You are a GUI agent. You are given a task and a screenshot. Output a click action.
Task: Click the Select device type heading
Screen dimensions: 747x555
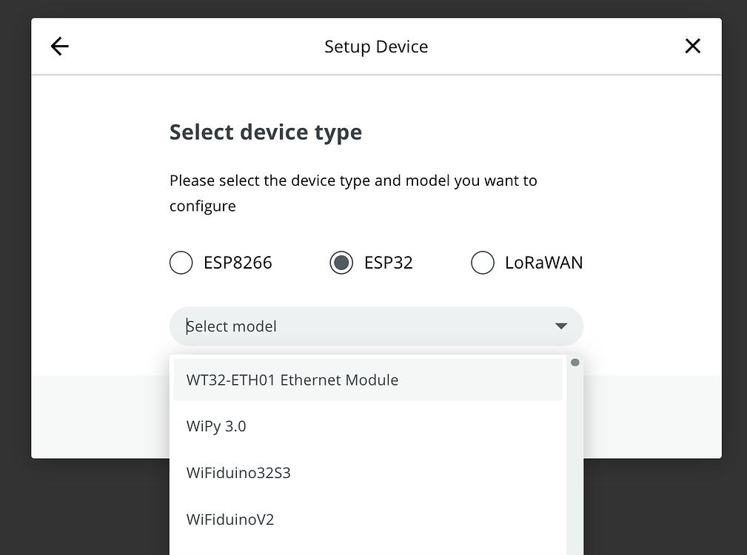click(x=266, y=132)
